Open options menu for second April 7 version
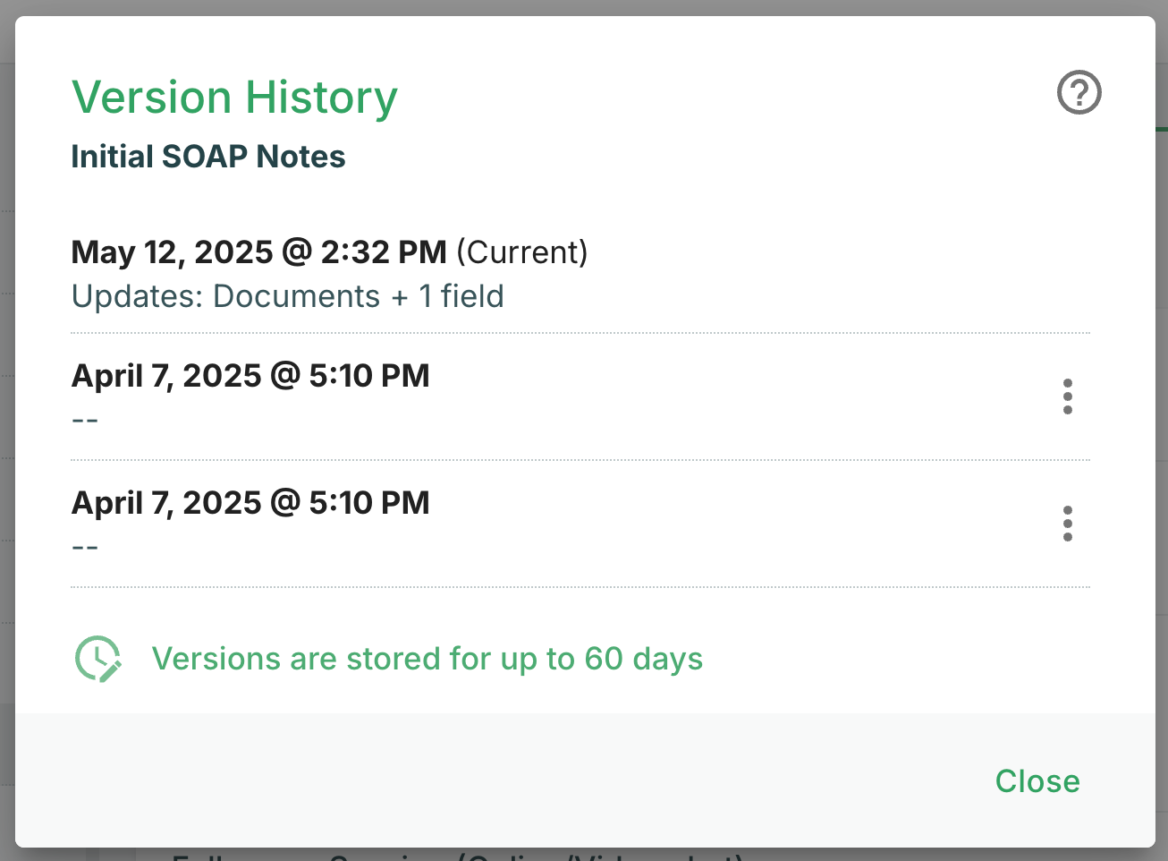This screenshot has width=1168, height=861. pos(1067,524)
